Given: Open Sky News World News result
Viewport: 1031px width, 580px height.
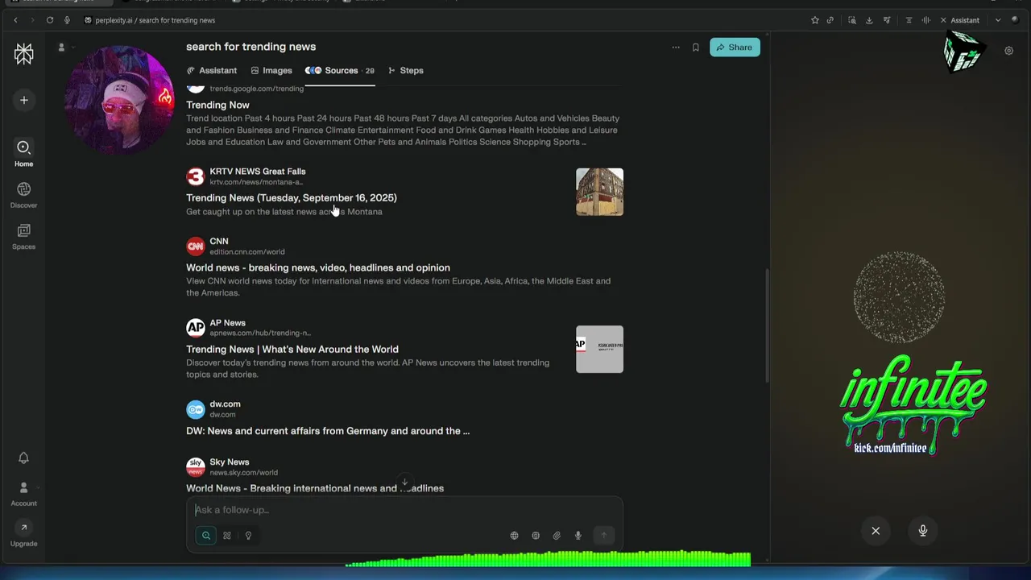Looking at the screenshot, I should (315, 488).
